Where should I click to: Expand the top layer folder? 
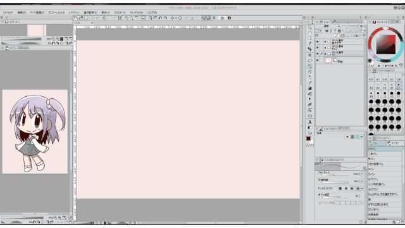point(325,42)
